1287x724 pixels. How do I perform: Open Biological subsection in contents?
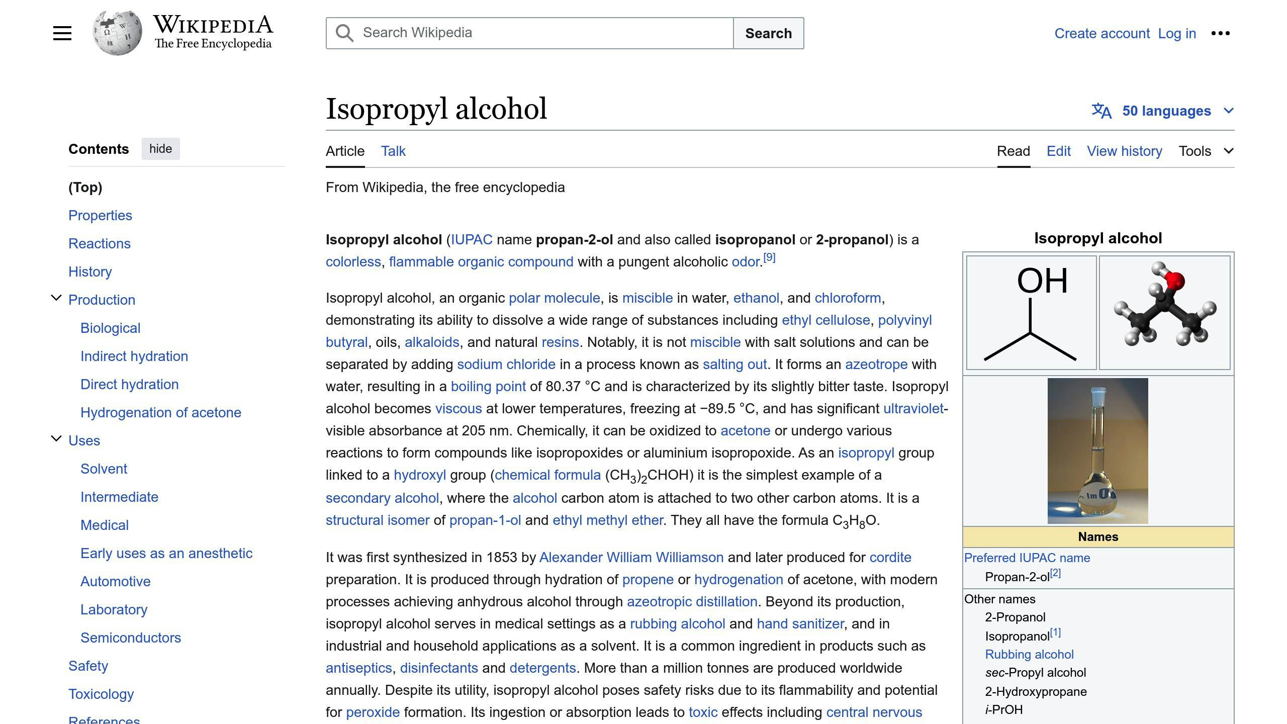tap(110, 328)
